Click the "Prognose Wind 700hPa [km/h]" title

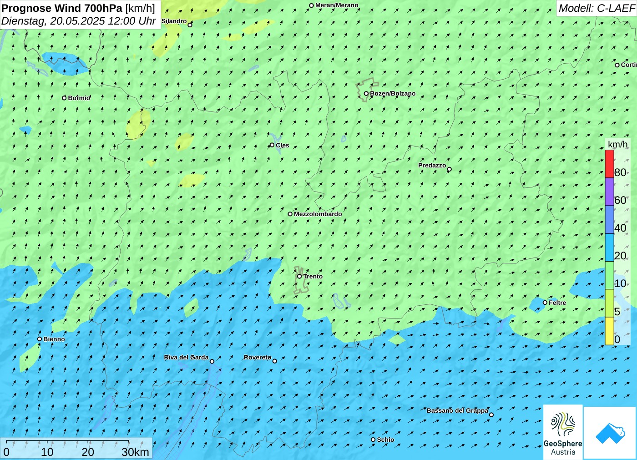pos(78,8)
